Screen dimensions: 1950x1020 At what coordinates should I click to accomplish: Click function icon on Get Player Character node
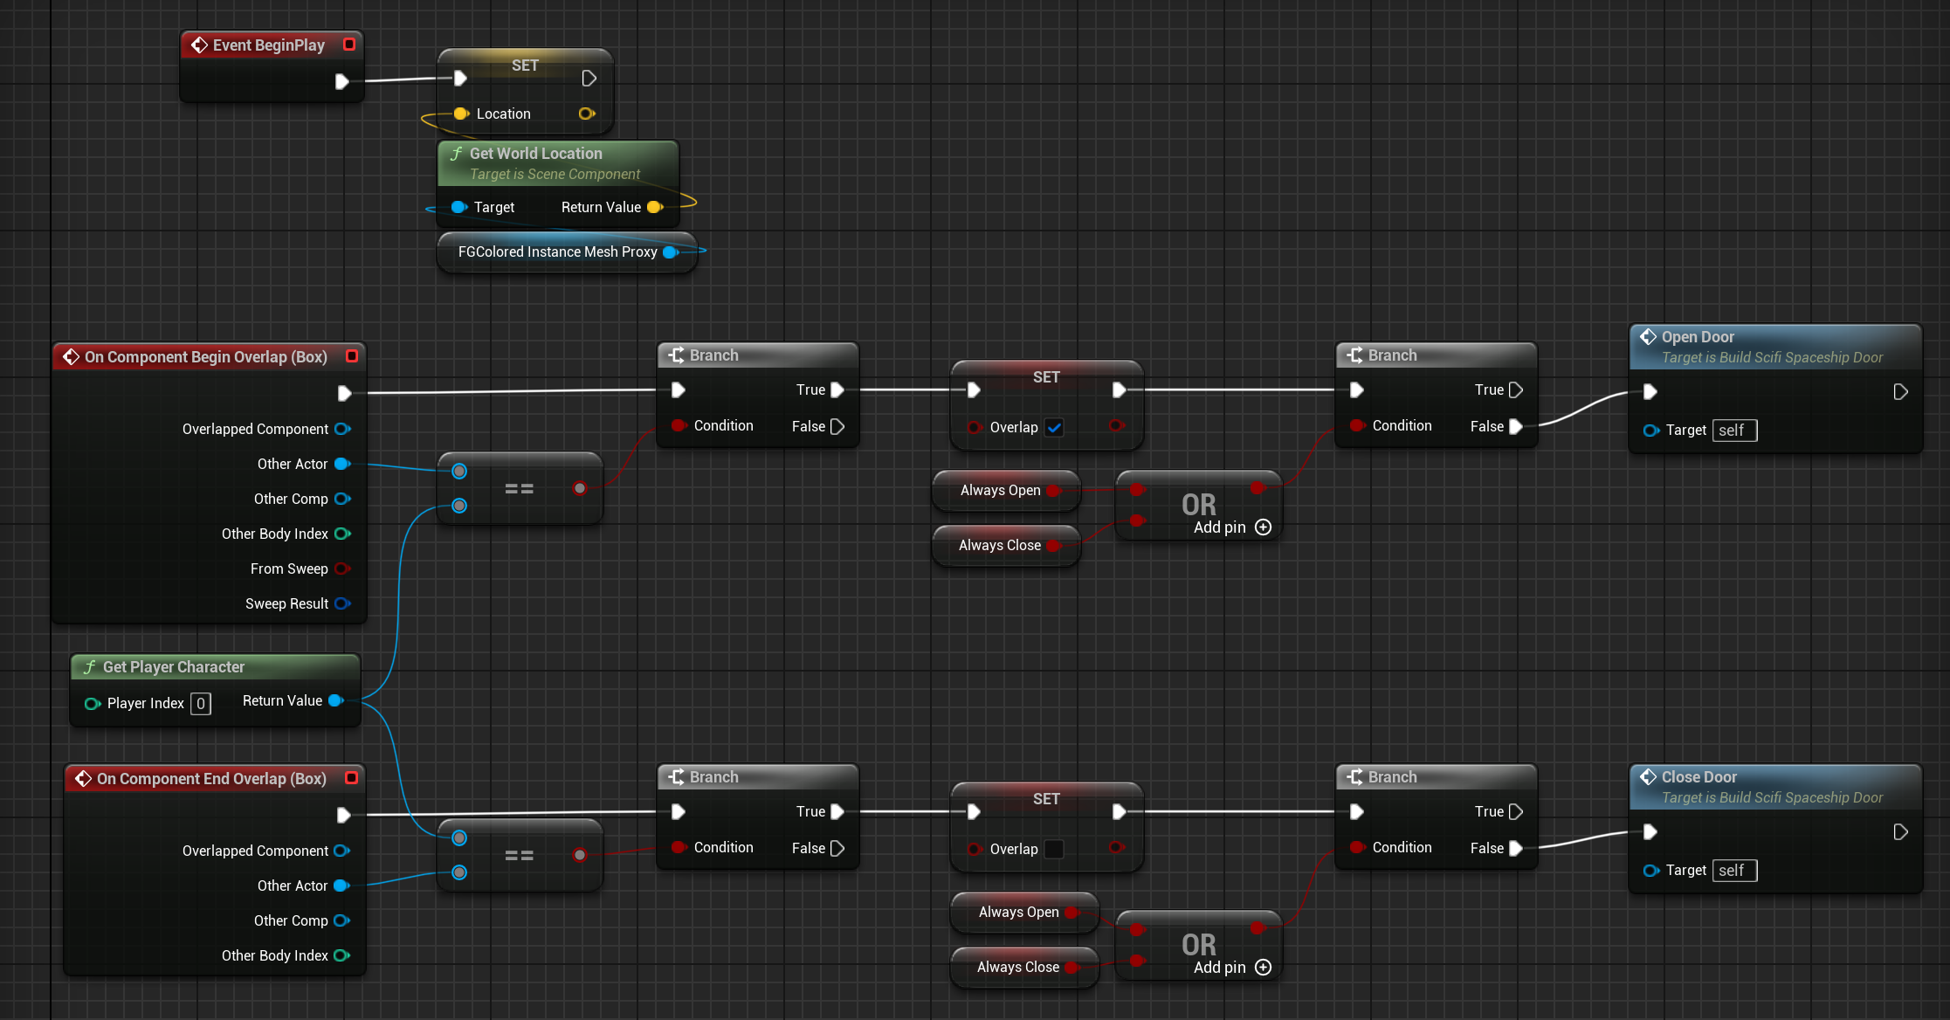[89, 667]
